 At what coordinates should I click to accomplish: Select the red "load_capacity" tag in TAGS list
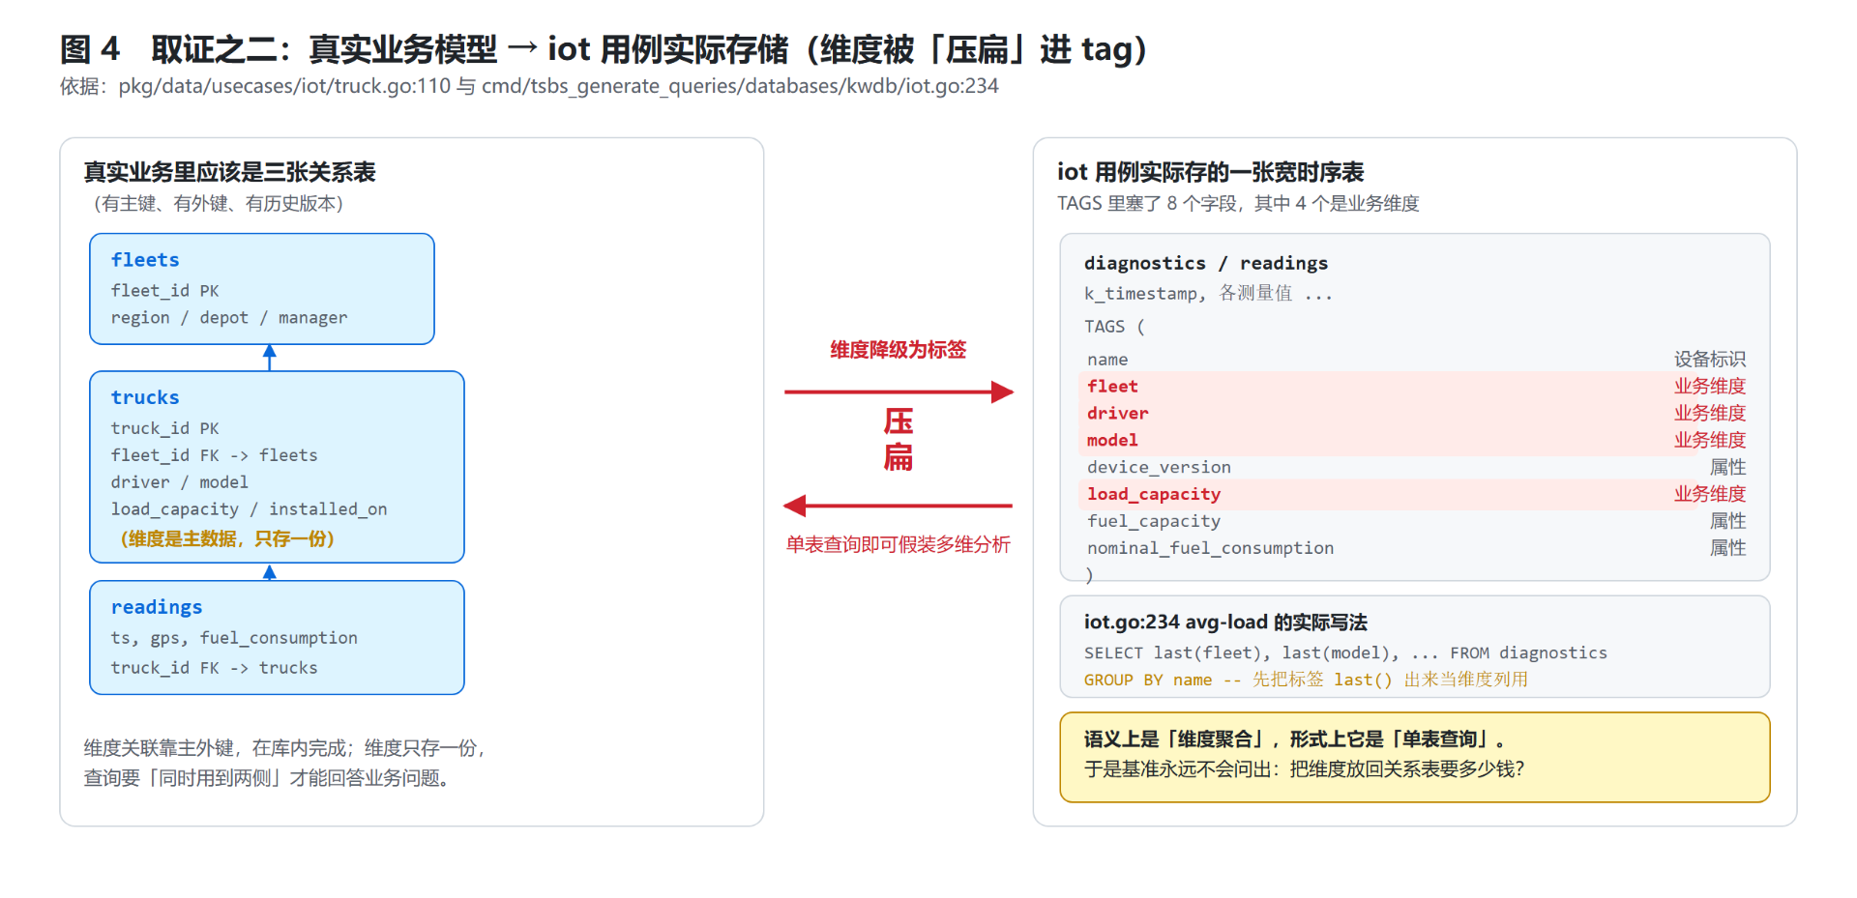click(1154, 495)
